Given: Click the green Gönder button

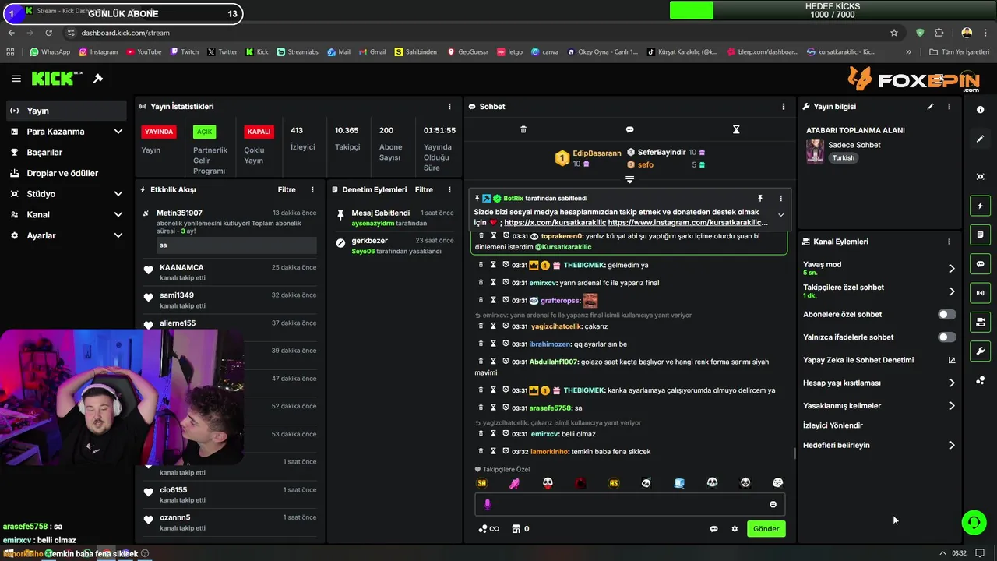Looking at the screenshot, I should tap(766, 529).
